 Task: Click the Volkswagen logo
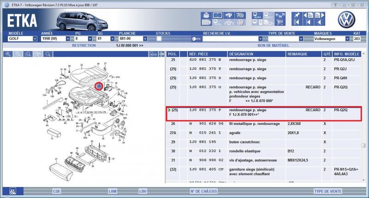click(346, 19)
